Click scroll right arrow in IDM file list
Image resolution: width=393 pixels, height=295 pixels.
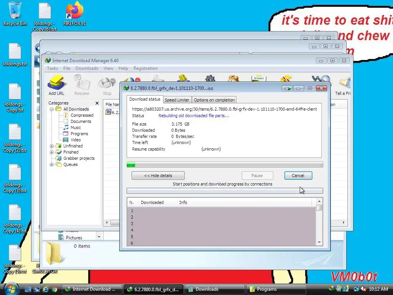(x=343, y=222)
